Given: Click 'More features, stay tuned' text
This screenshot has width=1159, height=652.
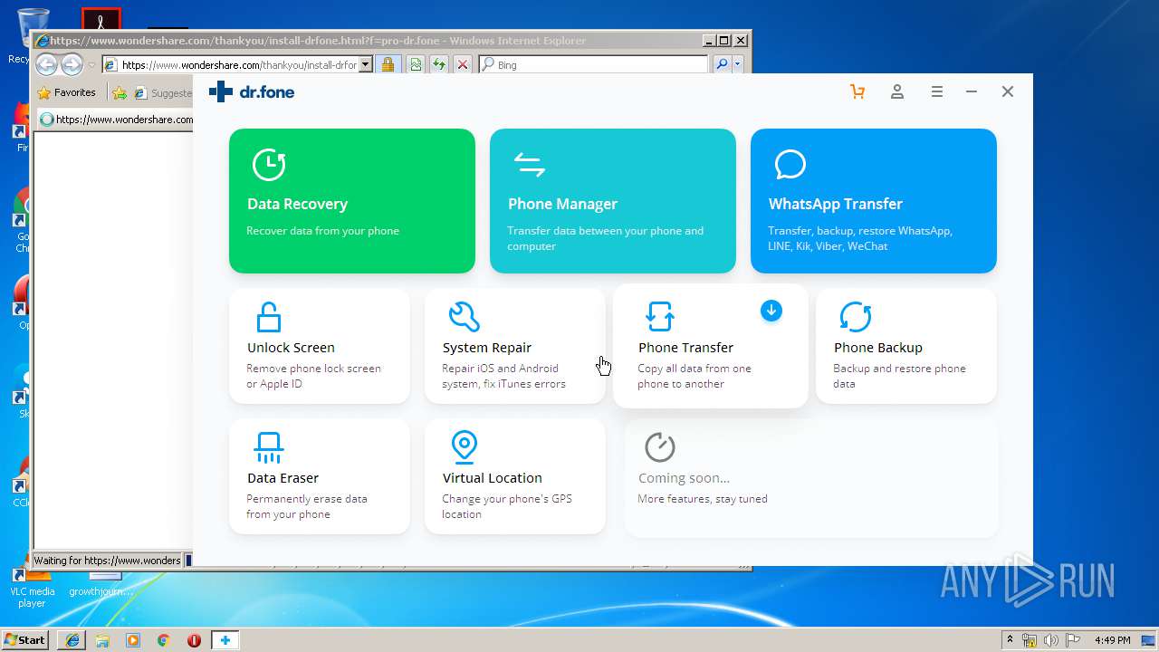Looking at the screenshot, I should click(703, 499).
